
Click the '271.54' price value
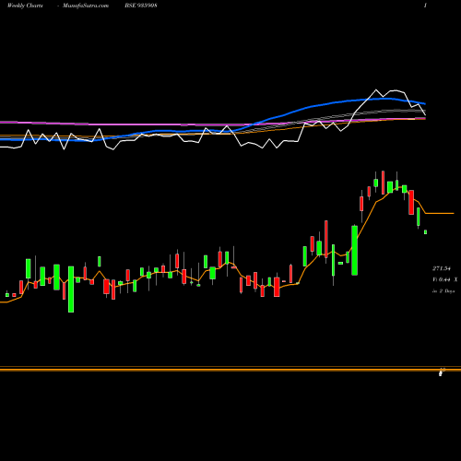tap(442, 268)
